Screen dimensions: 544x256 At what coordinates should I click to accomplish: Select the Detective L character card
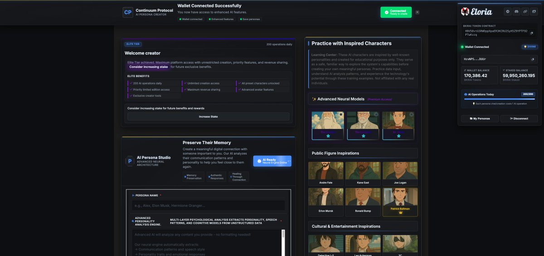[326, 245]
